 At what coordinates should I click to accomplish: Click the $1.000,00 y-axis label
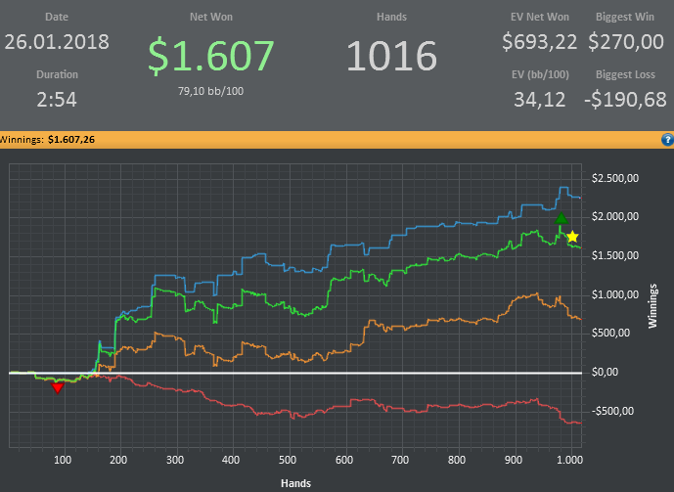click(x=615, y=294)
